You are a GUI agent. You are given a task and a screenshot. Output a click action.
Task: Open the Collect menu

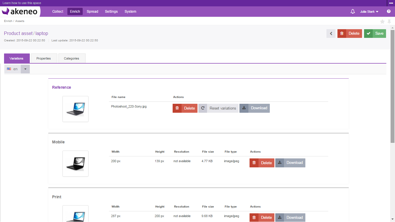coord(58,12)
